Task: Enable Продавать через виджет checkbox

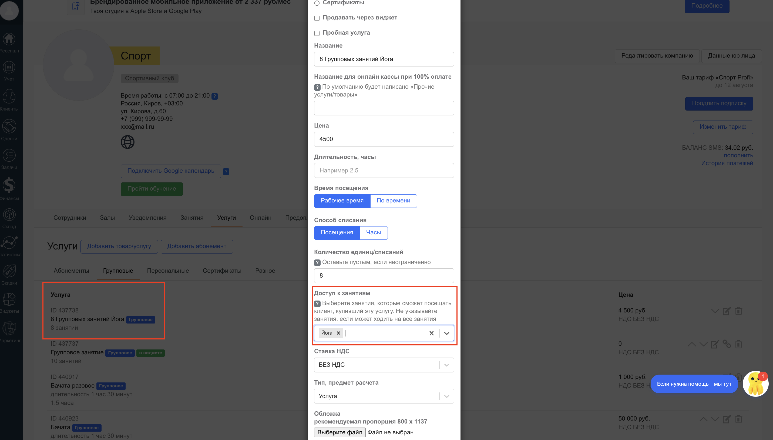Action: tap(317, 18)
